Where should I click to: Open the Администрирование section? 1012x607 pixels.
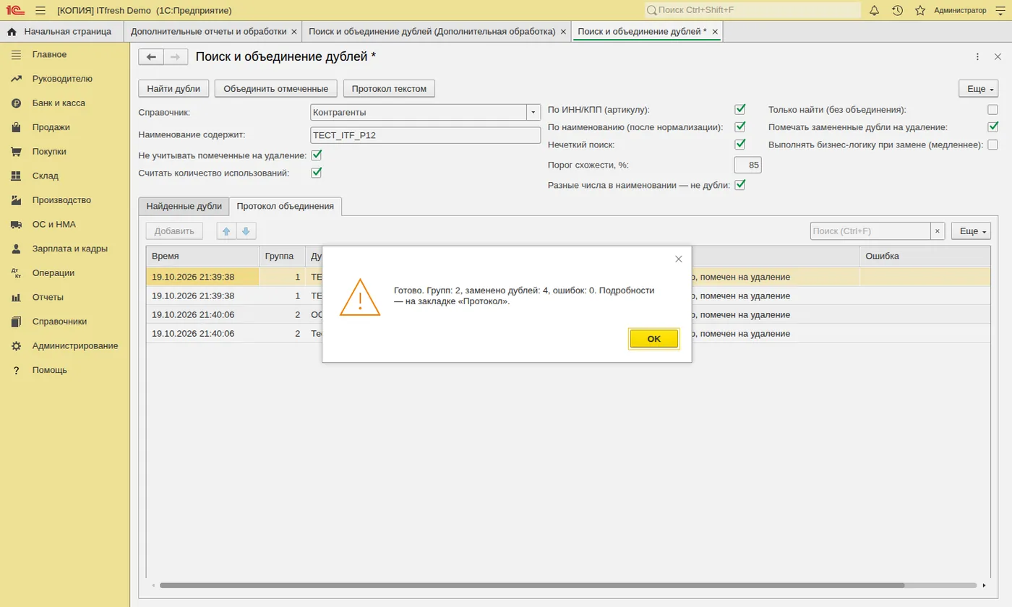(x=74, y=345)
